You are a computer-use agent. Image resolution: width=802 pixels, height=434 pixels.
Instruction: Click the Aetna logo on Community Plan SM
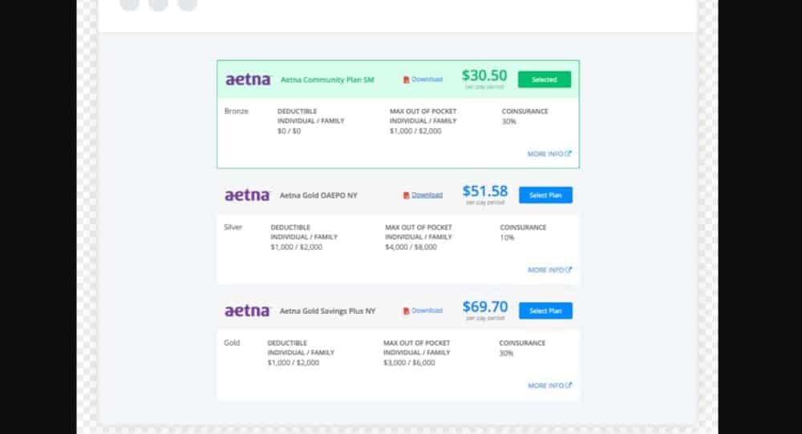[247, 80]
